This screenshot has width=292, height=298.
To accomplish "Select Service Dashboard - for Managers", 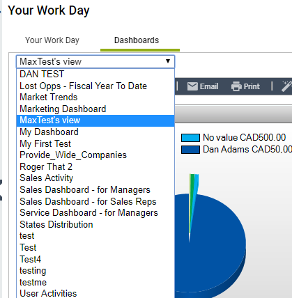I will tap(95, 213).
